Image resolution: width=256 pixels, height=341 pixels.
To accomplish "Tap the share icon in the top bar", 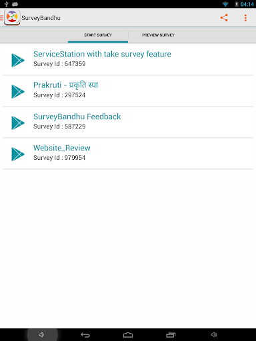I will click(x=224, y=18).
